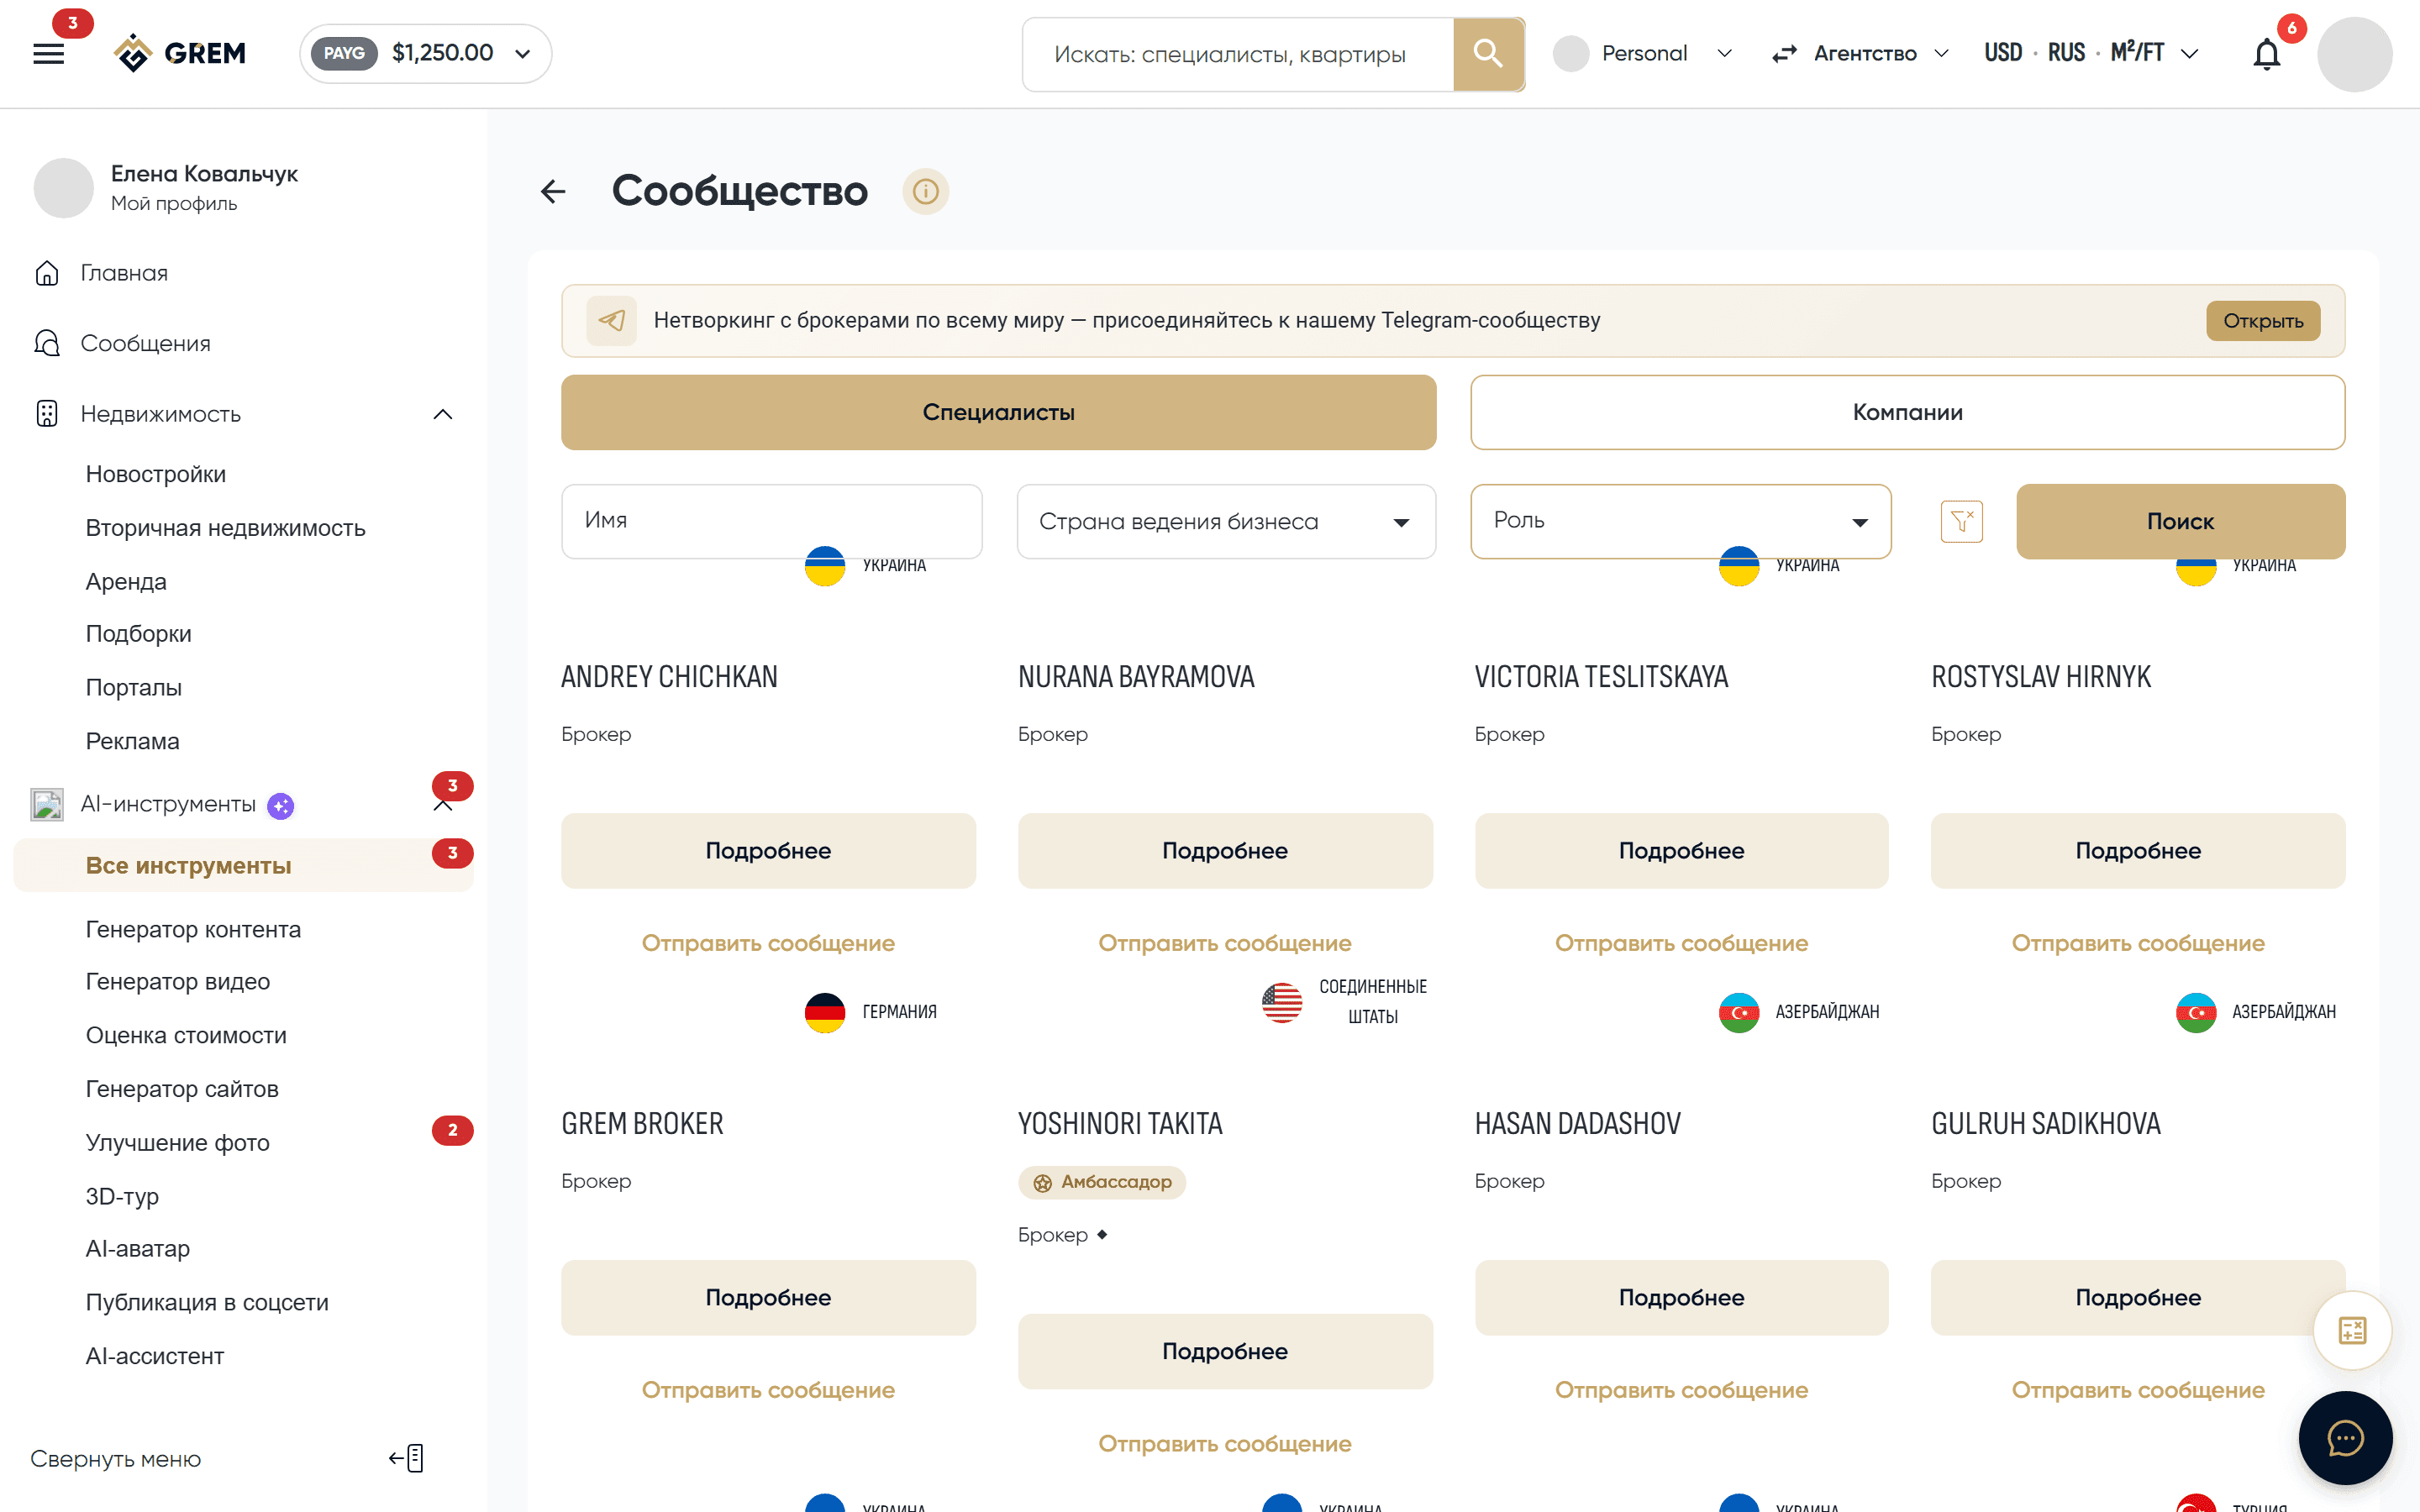Open Вторичная недвижимость menu item
This screenshot has height=1512, width=2420.
[226, 528]
